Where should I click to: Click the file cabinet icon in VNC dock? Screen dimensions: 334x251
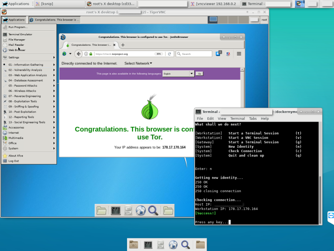tap(128, 210)
